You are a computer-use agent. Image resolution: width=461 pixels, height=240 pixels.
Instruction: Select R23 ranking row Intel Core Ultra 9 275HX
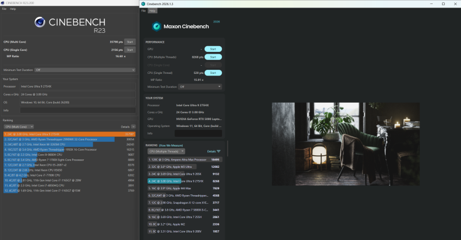coord(69,134)
